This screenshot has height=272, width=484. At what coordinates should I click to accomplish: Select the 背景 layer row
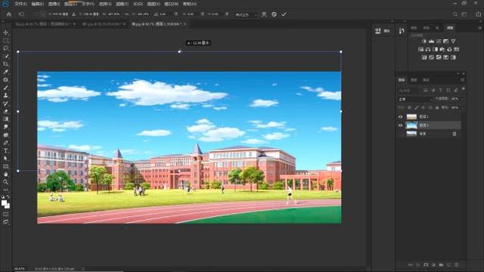430,134
